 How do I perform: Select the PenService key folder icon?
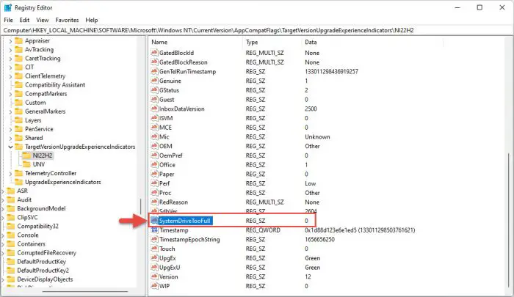[19, 129]
